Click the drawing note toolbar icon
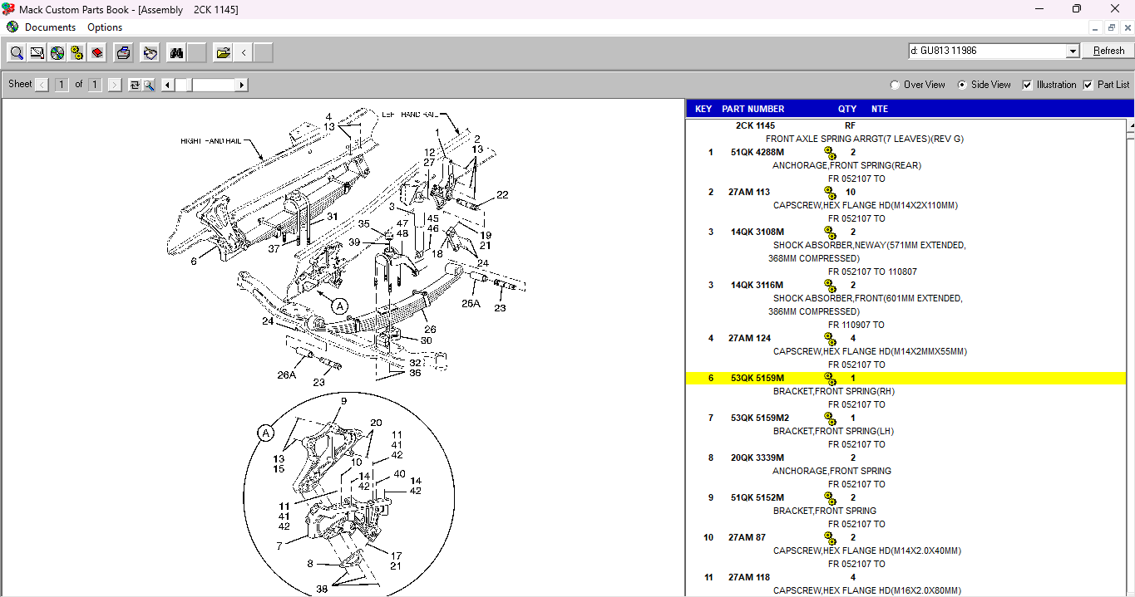 pyautogui.click(x=37, y=53)
